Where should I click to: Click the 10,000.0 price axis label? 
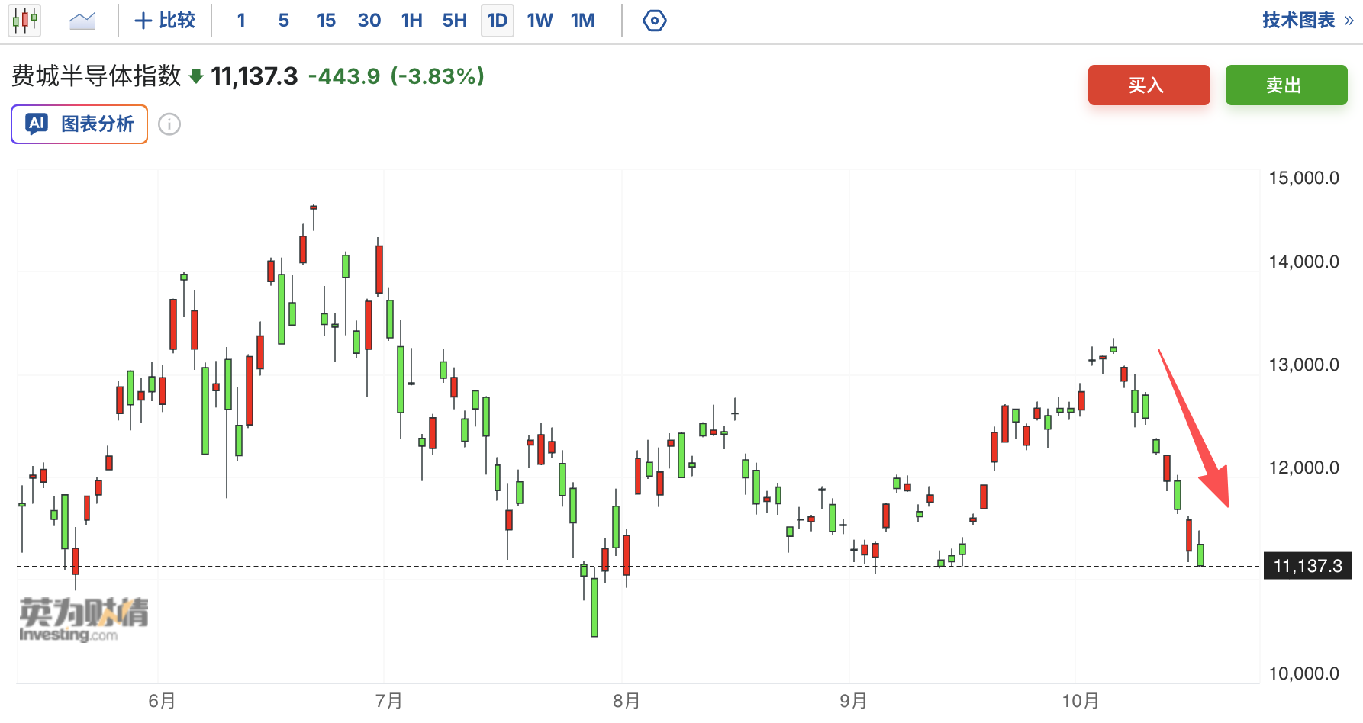[1303, 673]
